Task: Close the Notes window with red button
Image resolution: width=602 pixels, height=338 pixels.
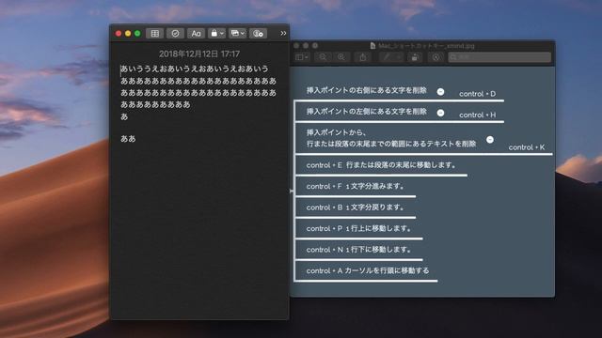Action: click(x=119, y=34)
